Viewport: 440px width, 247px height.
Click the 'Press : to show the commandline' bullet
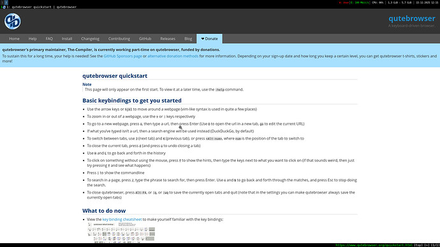pos(115,173)
